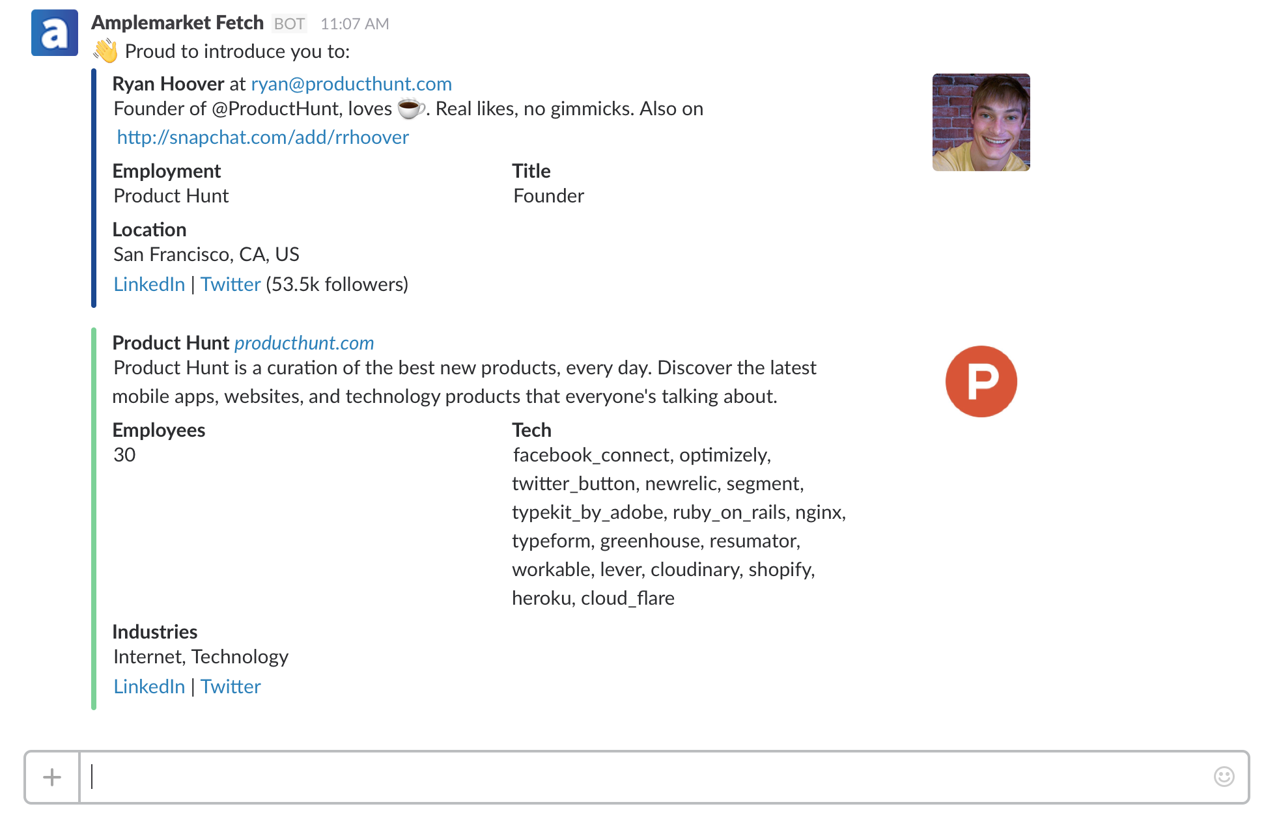This screenshot has height=828, width=1279.
Task: Click the plus attachment button
Action: click(52, 777)
